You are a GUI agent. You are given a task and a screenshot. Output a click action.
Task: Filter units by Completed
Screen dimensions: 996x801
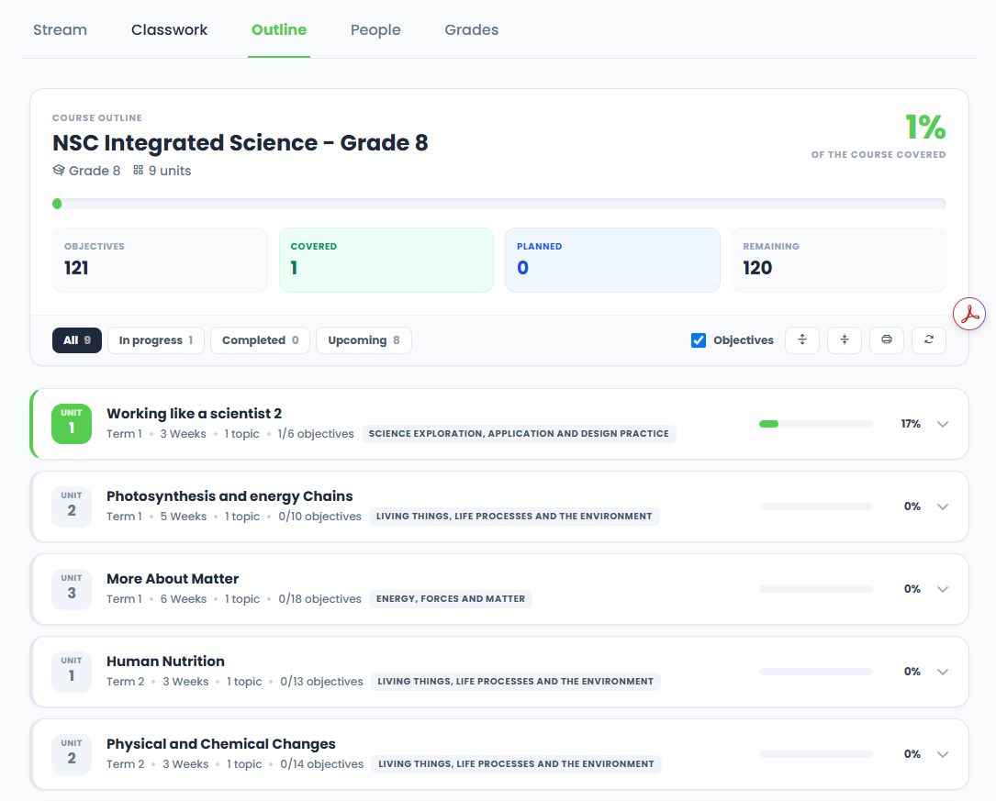(x=260, y=340)
